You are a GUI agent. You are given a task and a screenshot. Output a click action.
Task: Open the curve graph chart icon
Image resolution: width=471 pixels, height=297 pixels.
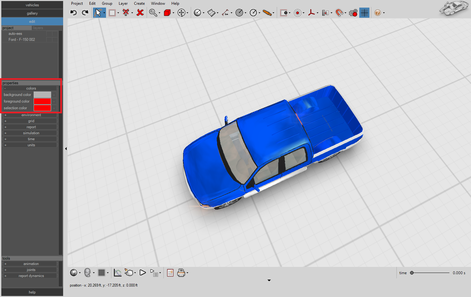118,273
